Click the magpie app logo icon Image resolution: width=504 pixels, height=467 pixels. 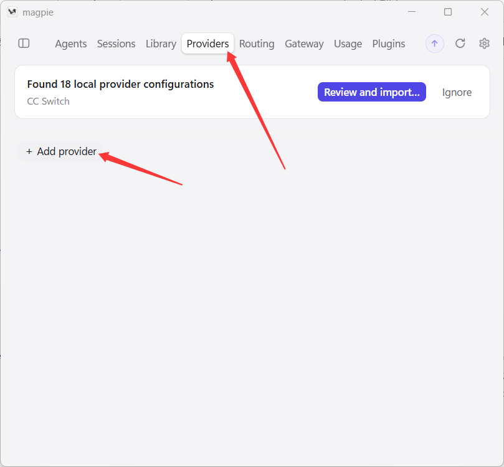[12, 12]
